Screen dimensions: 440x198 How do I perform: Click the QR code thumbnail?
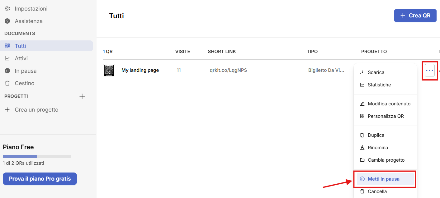(109, 70)
